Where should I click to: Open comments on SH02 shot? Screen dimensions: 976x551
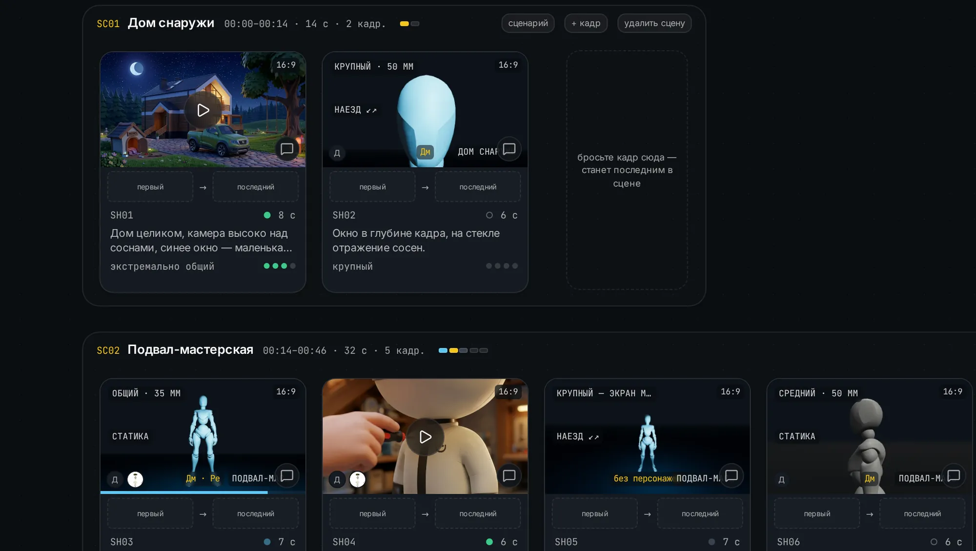click(509, 149)
